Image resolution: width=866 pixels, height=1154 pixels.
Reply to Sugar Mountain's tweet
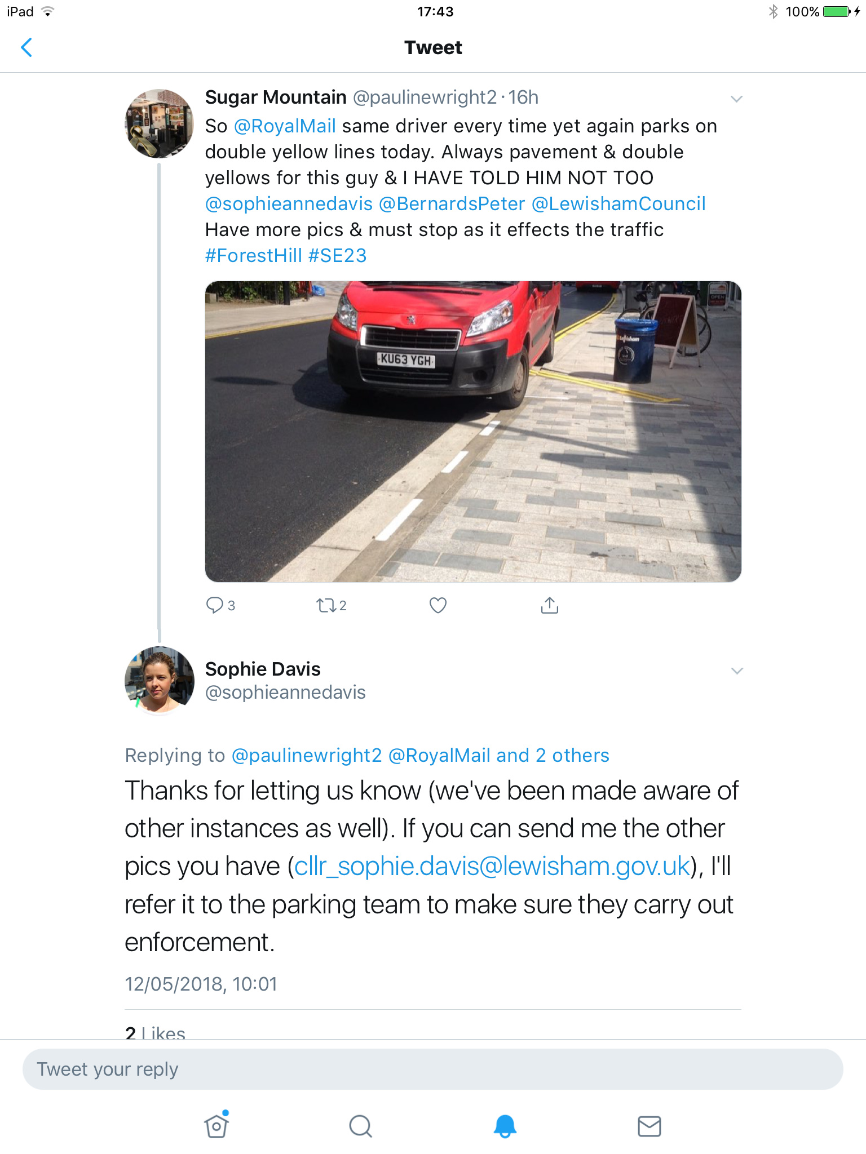point(215,605)
